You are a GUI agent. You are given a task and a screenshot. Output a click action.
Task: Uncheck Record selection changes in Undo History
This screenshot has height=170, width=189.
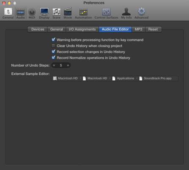(x=53, y=51)
